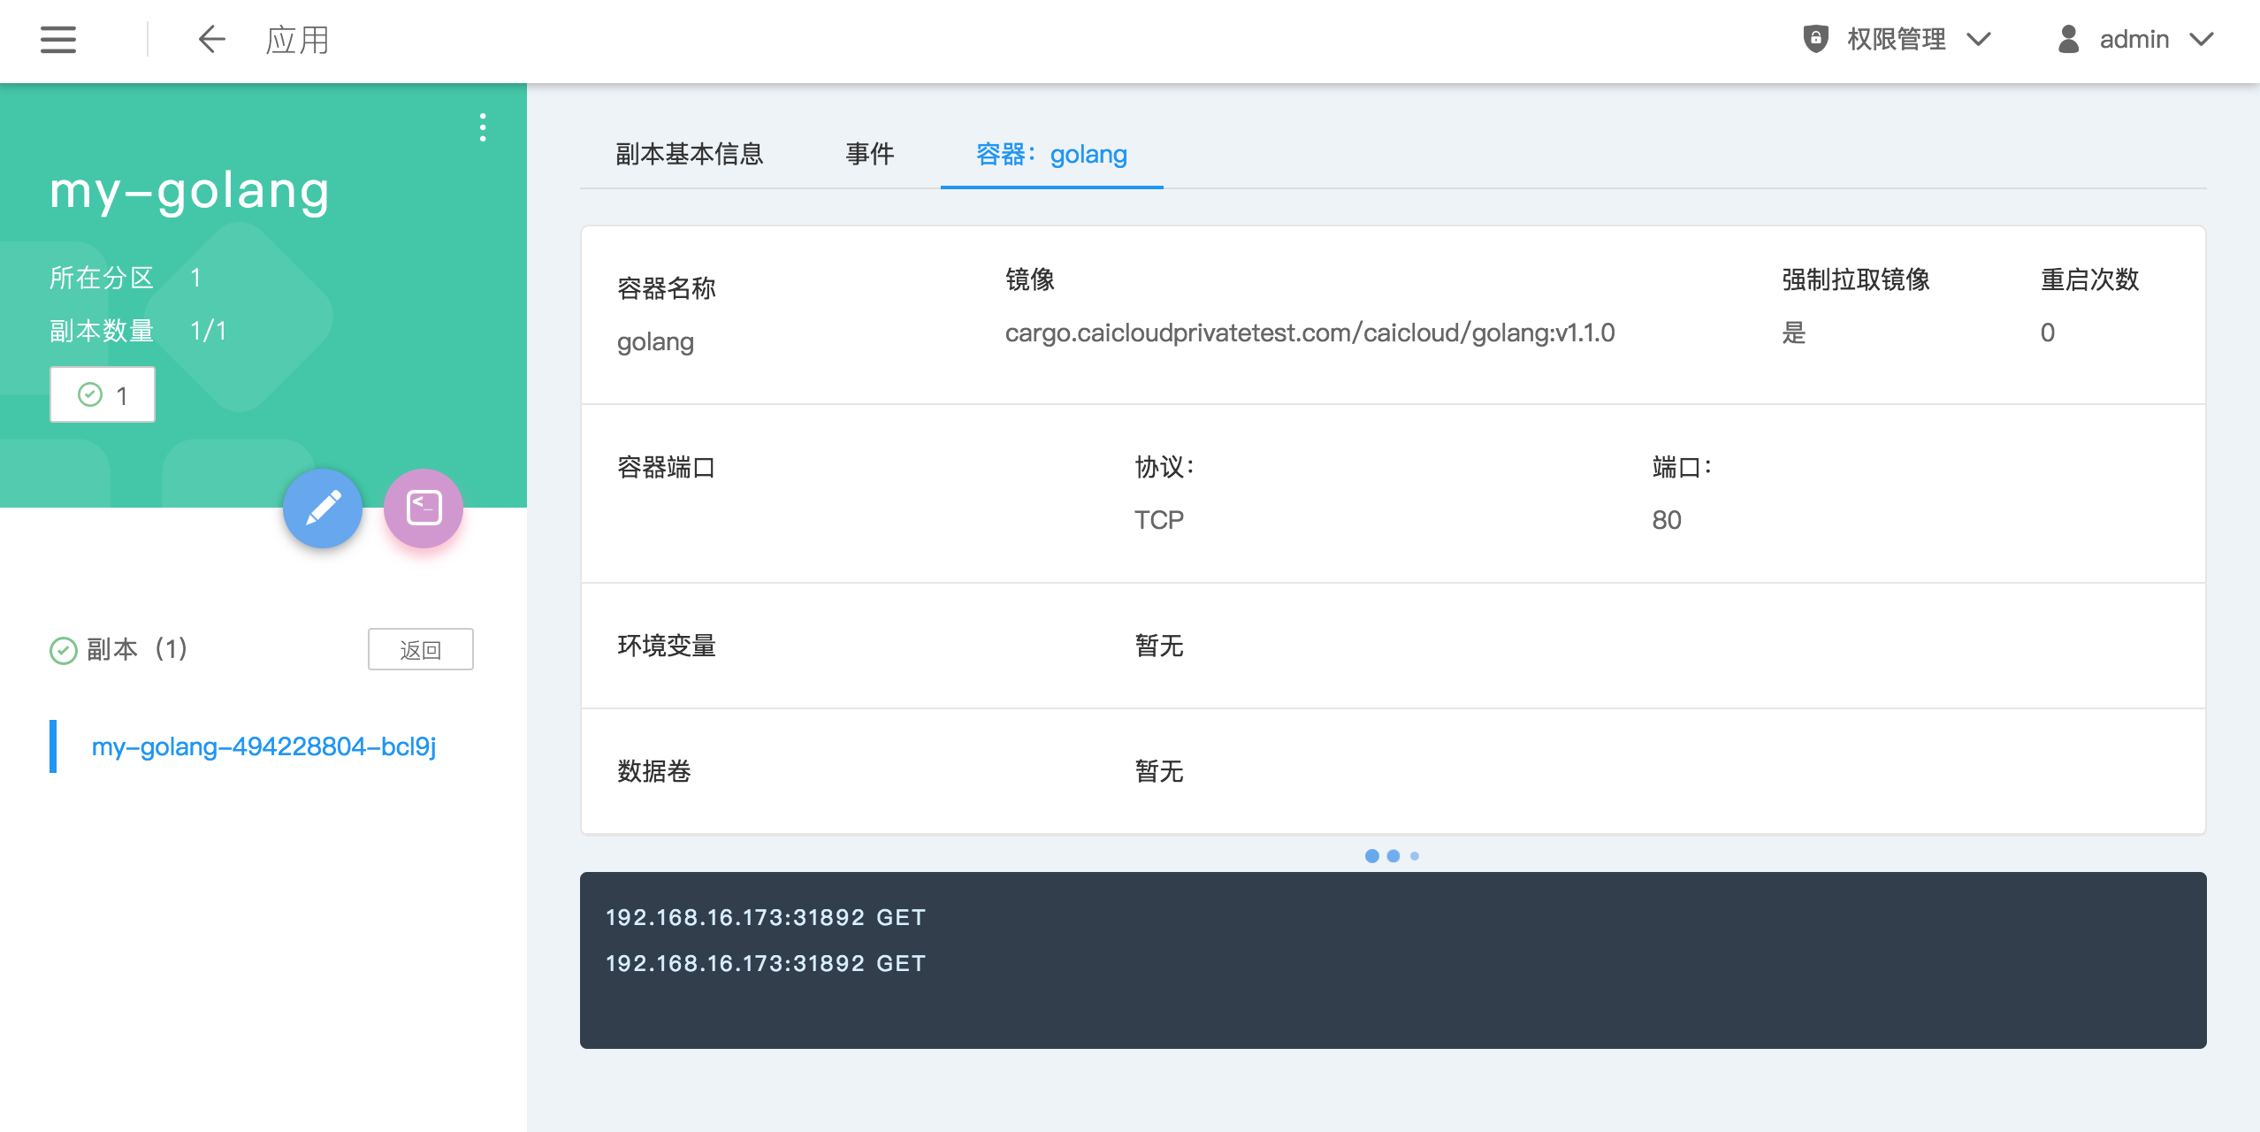This screenshot has width=2260, height=1132.
Task: Click the admin user avatar icon
Action: coord(2068,39)
